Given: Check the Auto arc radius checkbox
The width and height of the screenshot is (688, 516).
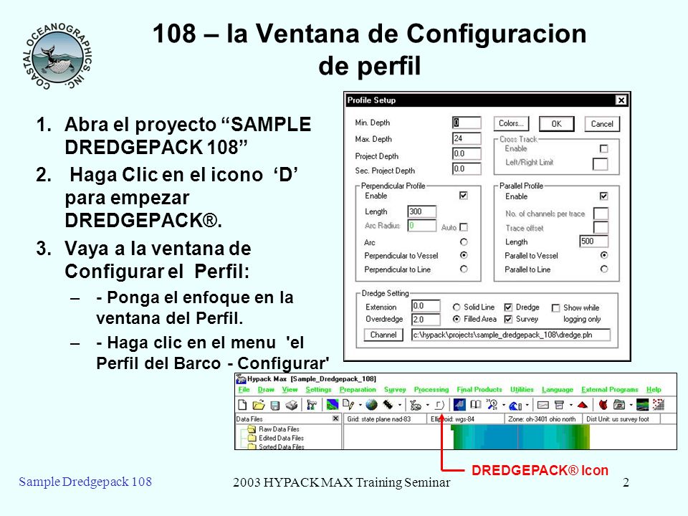Looking at the screenshot, I should pyautogui.click(x=464, y=227).
